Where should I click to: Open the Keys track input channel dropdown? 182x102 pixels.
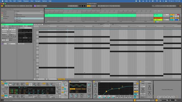coord(166,16)
